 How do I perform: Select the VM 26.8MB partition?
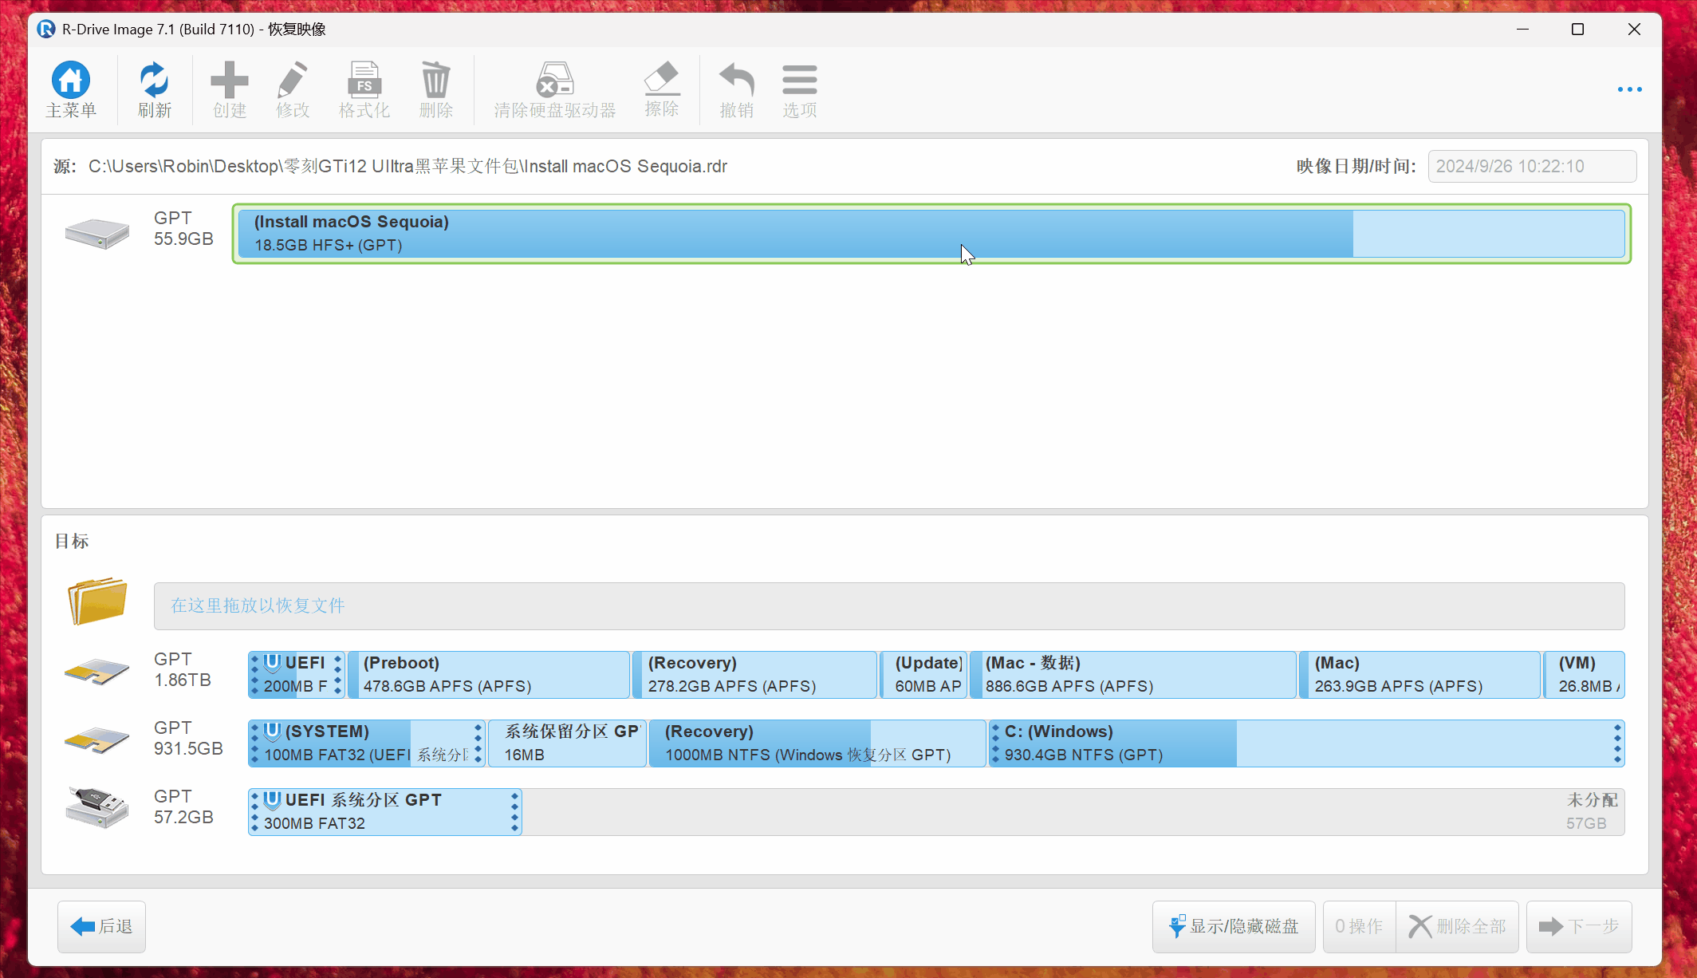tap(1584, 675)
